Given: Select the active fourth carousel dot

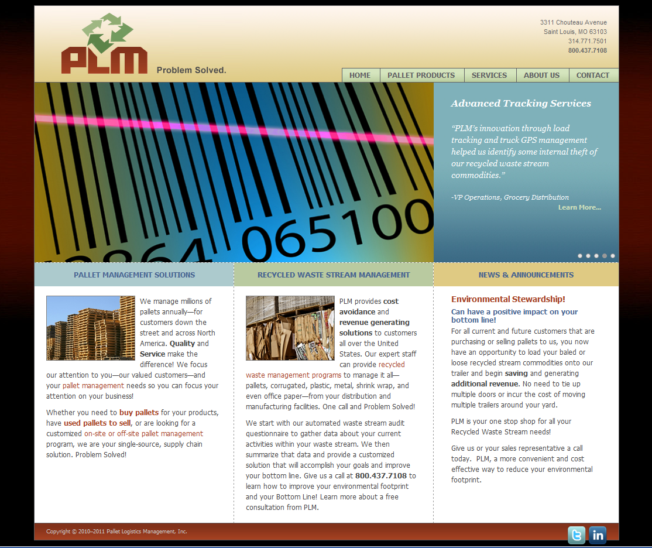Looking at the screenshot, I should (604, 255).
